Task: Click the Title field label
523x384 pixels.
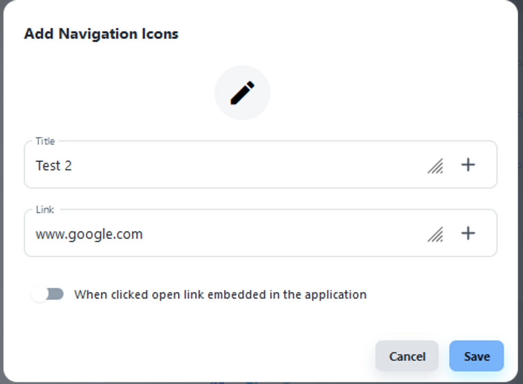Action: tap(45, 141)
